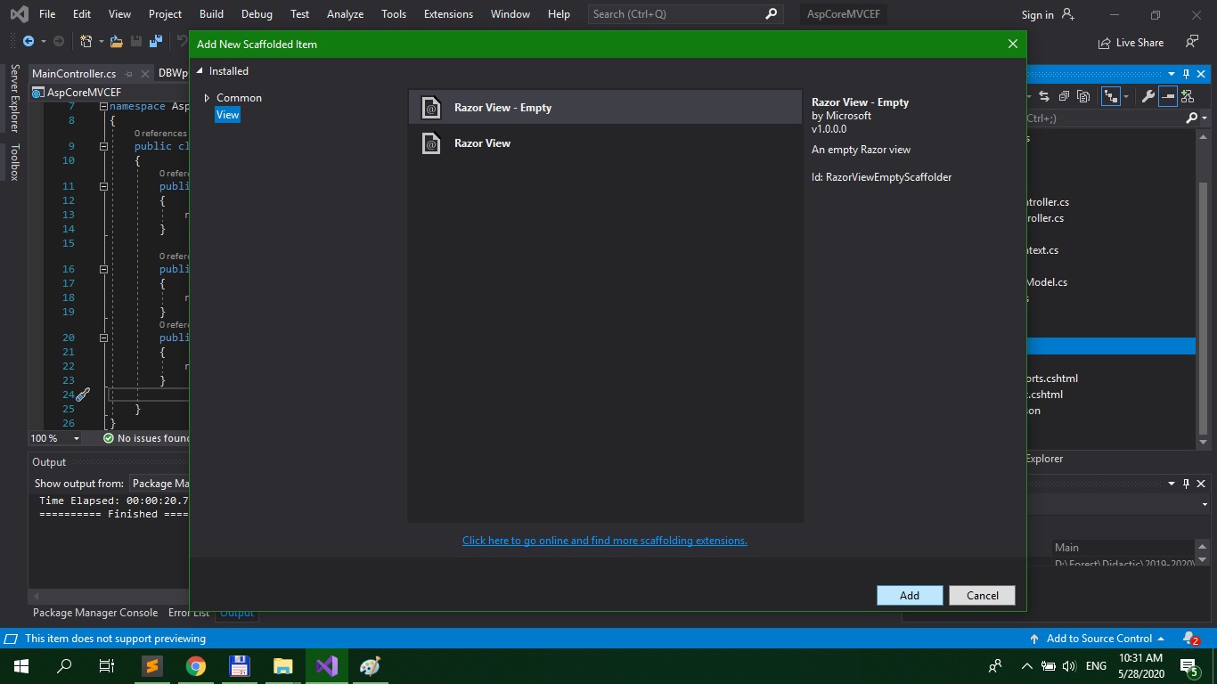
Task: Collapse the namespace block on line 7
Action: tap(103, 106)
